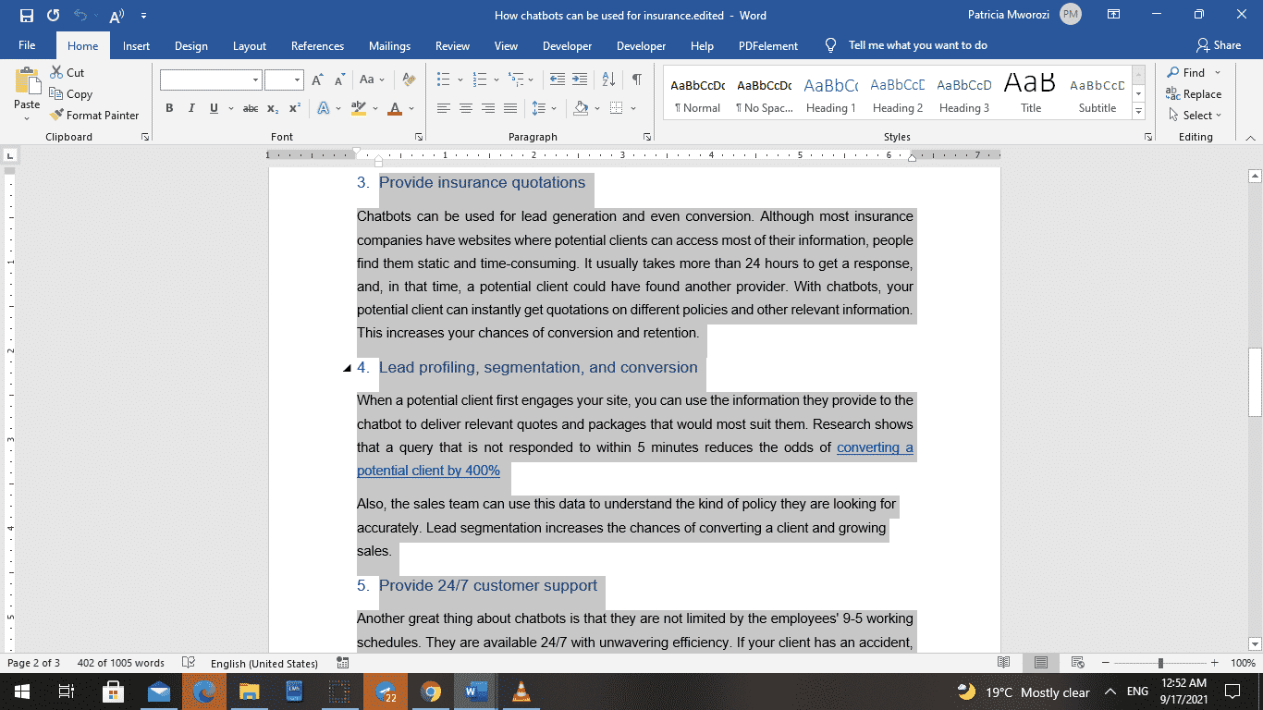Open the Read Mode view icon on status bar
Screen dimensions: 1263x710
coord(1004,663)
